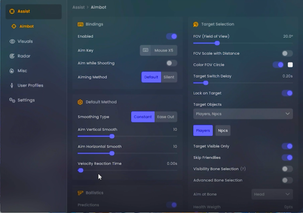Click the Aim Vertical Smooth slider handle
The height and width of the screenshot is (213, 303).
[112, 136]
